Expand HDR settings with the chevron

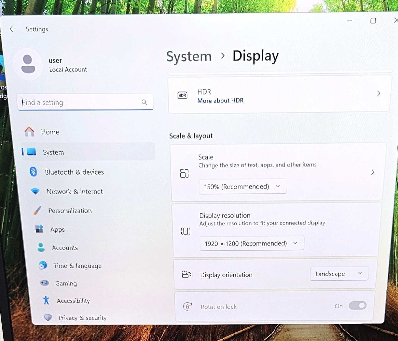[379, 94]
